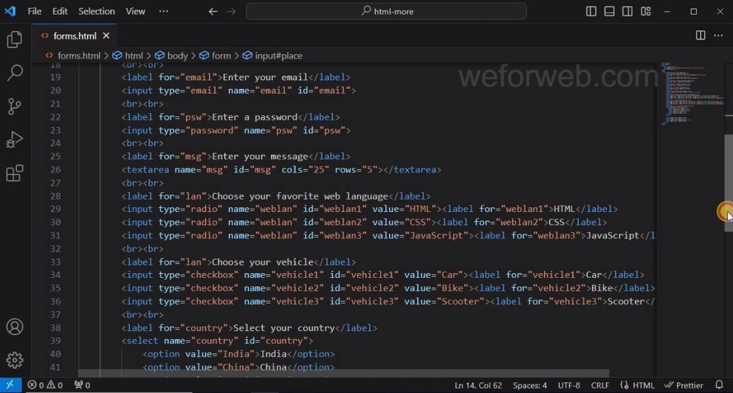733x393 pixels.
Task: Click the HTML language mode button
Action: click(x=637, y=385)
